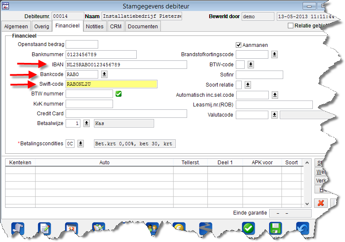The height and width of the screenshot is (242, 345).
Task: Click the Sofinr input field
Action: click(x=259, y=75)
